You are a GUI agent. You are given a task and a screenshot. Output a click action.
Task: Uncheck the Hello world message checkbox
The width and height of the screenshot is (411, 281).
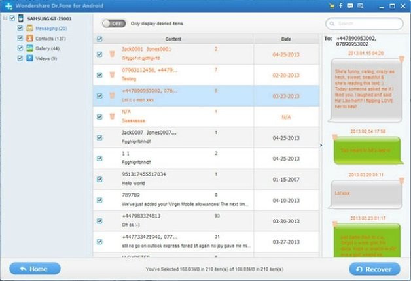(99, 179)
